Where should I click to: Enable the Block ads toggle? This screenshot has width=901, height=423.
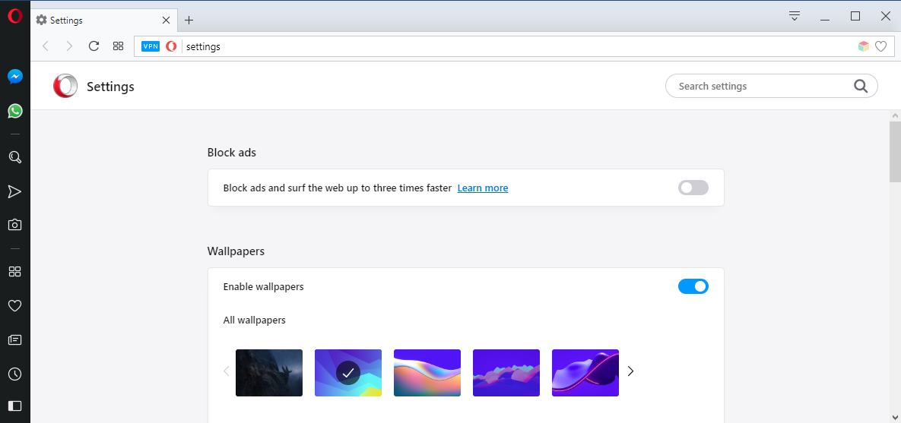tap(693, 188)
